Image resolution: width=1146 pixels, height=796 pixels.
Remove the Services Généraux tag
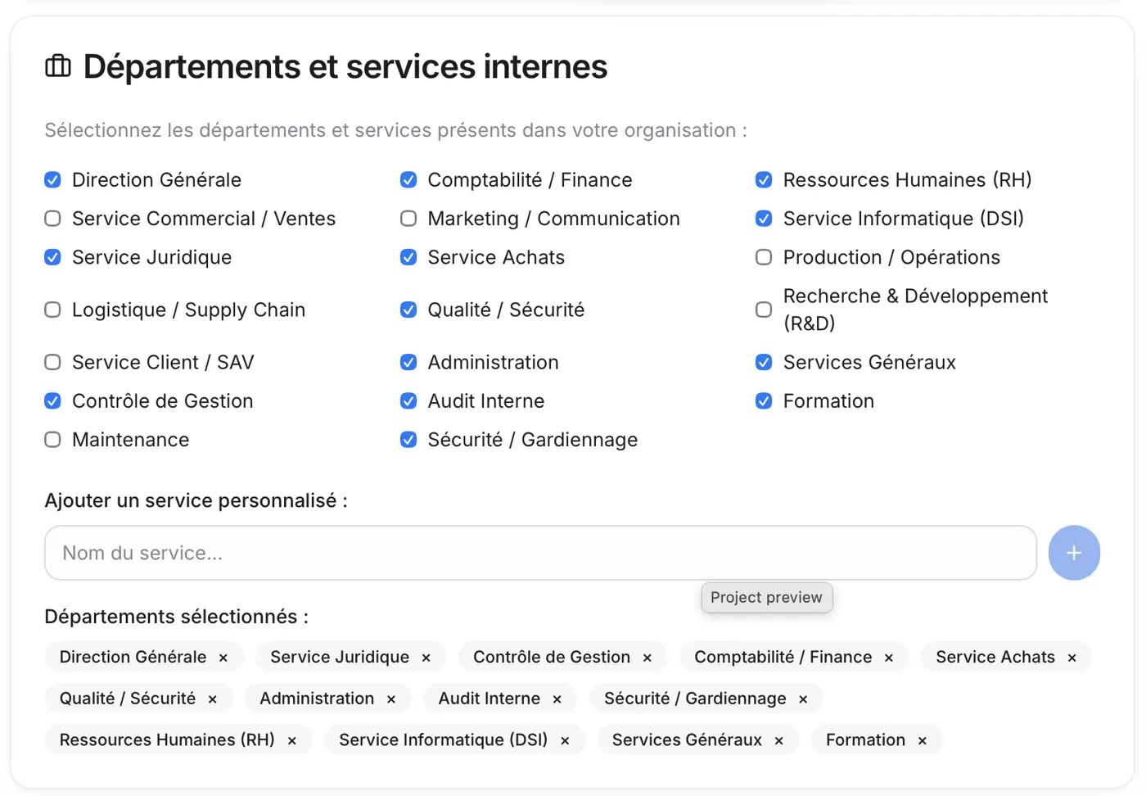[x=779, y=741]
